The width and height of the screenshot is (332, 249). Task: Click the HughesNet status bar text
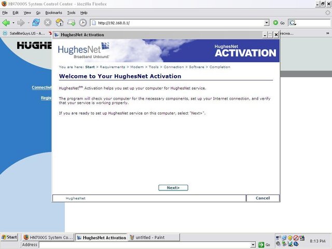76,198
